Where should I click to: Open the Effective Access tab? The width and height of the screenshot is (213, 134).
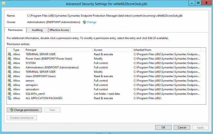[x=59, y=30]
